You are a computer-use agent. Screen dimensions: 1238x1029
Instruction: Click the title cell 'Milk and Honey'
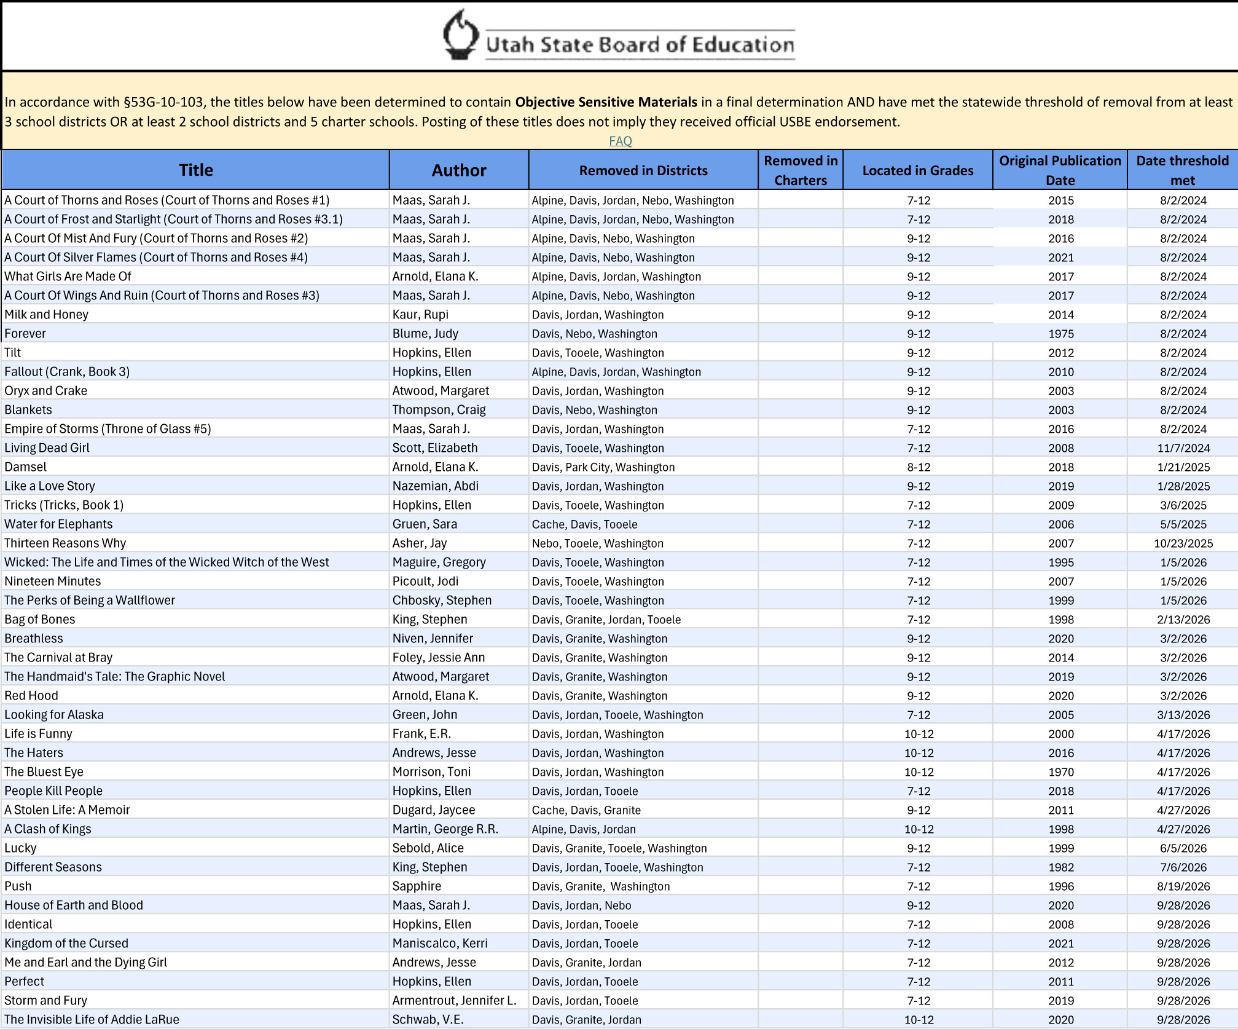(195, 315)
